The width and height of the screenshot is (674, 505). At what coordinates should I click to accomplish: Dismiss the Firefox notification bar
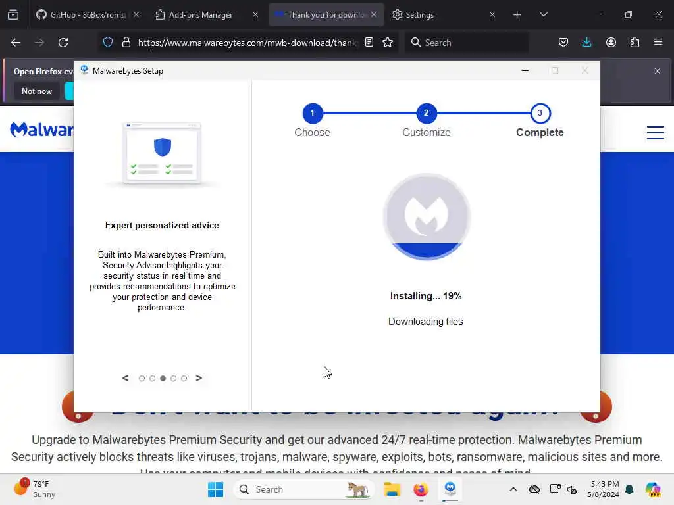[658, 71]
